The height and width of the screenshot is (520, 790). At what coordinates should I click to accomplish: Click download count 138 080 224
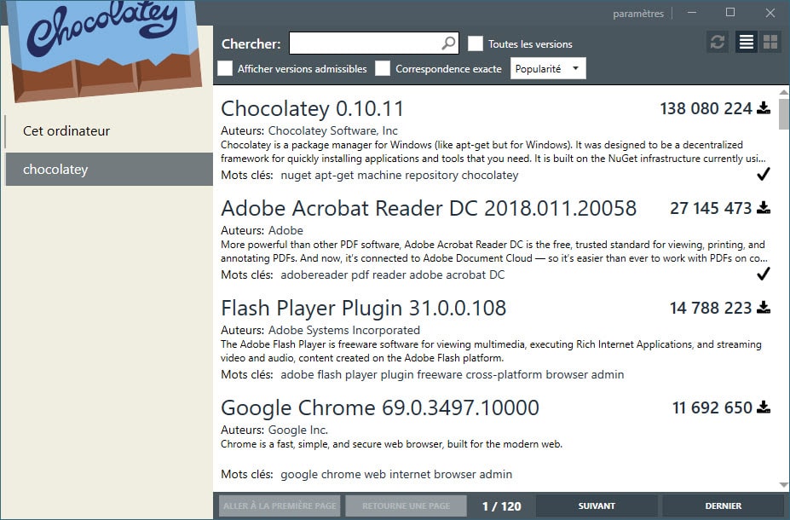coord(706,108)
